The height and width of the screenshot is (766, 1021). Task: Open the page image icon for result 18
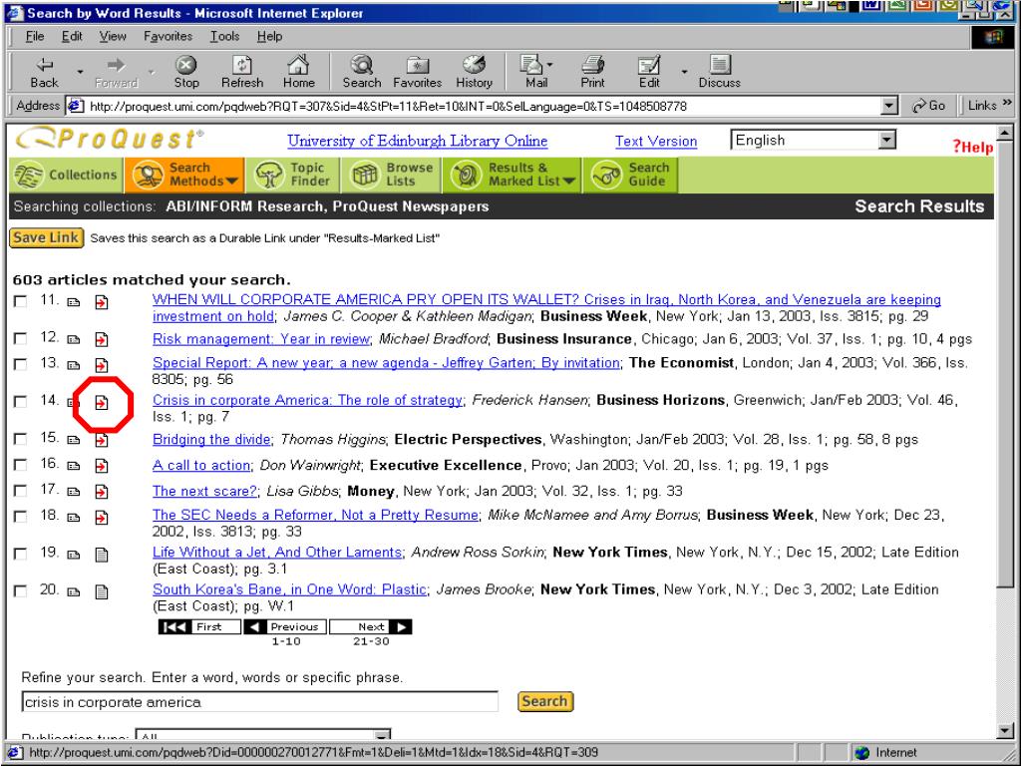click(x=102, y=518)
